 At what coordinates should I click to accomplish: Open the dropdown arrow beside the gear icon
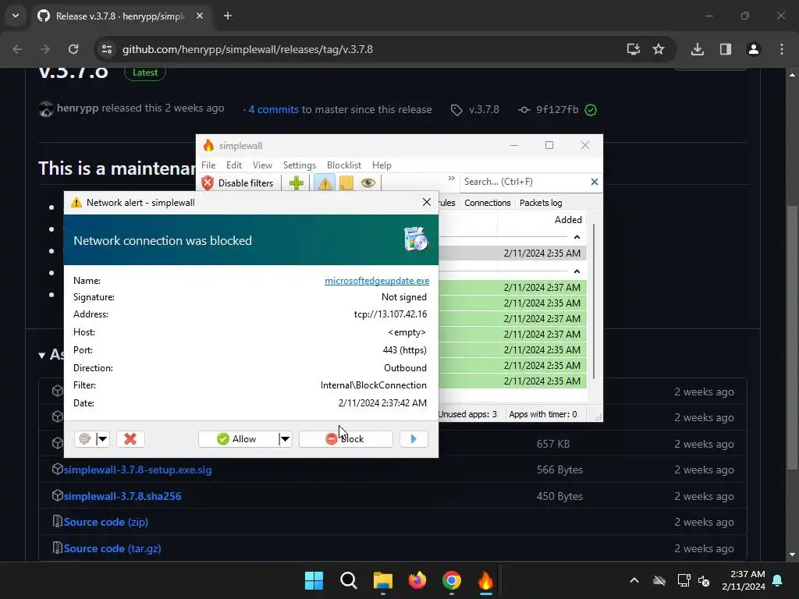tap(102, 439)
